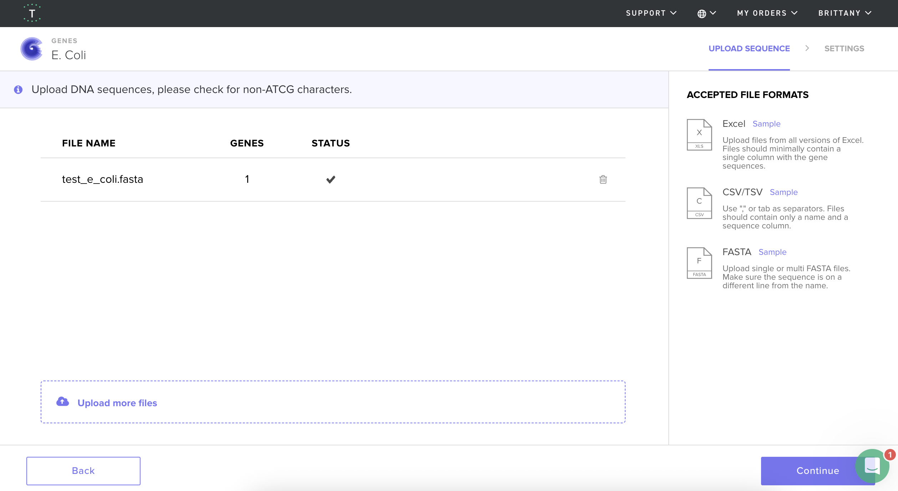The width and height of the screenshot is (898, 491).
Task: Click the Back button
Action: 83,471
